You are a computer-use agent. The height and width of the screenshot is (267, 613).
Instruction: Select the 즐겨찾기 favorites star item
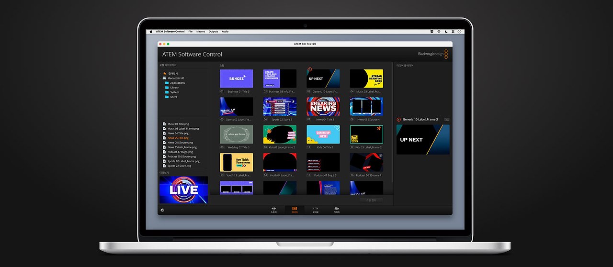(171, 73)
